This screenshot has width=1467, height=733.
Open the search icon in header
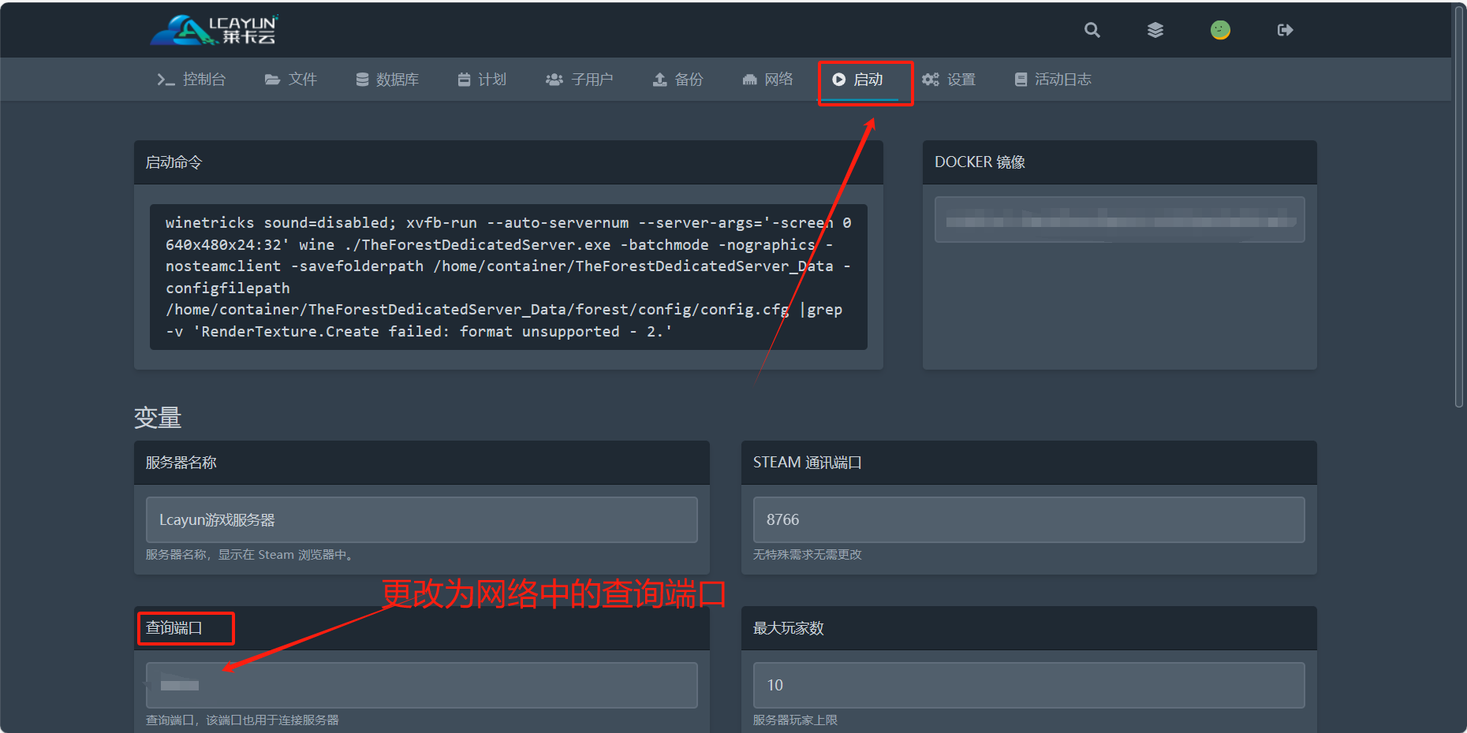(x=1092, y=30)
